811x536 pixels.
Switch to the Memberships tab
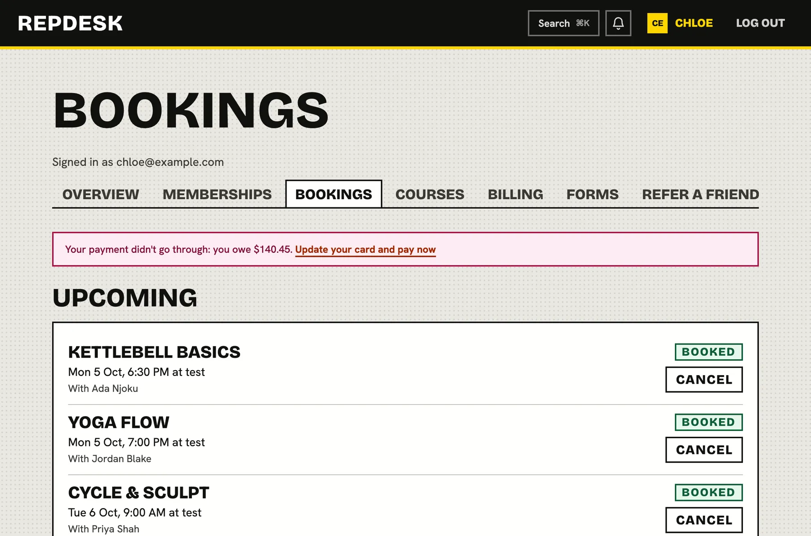217,194
